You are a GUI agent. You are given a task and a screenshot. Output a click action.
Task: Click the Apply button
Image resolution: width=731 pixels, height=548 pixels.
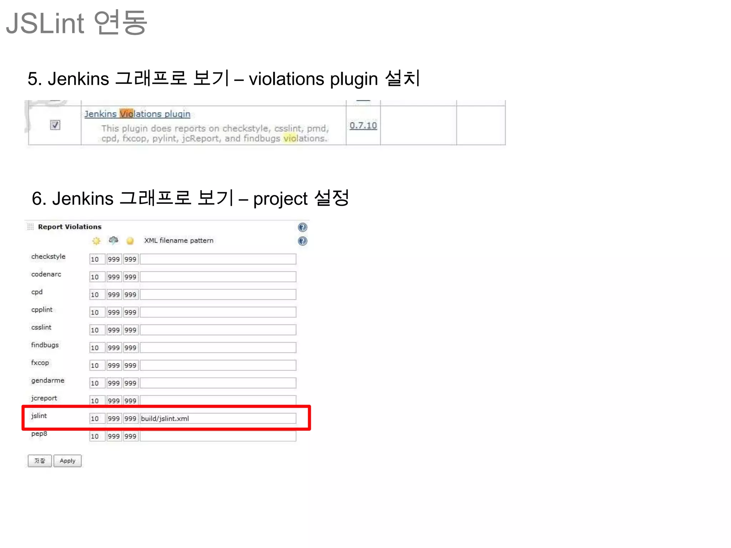click(67, 461)
